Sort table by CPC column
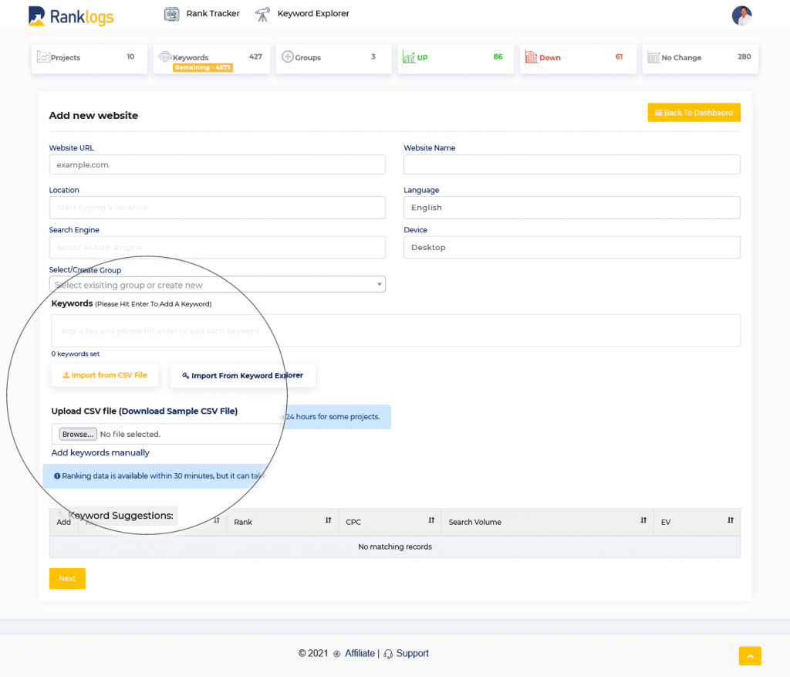Screen dimensions: 790x677 point(431,520)
